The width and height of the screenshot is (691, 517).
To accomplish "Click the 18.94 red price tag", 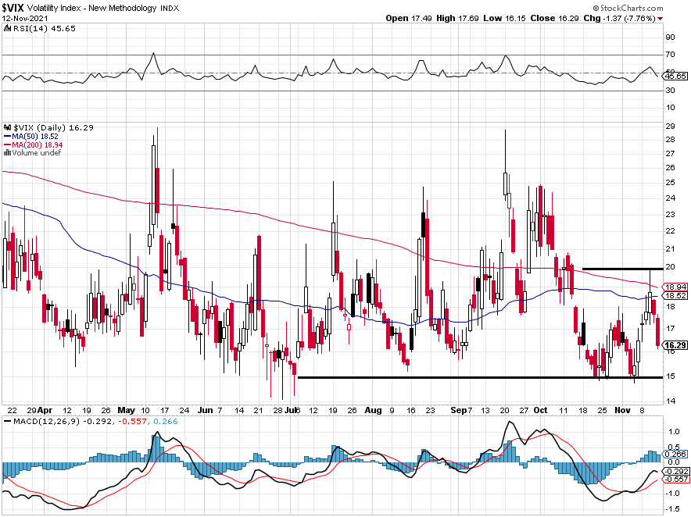I will (675, 287).
